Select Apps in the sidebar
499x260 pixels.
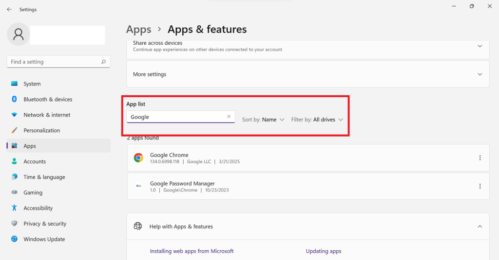point(58,146)
